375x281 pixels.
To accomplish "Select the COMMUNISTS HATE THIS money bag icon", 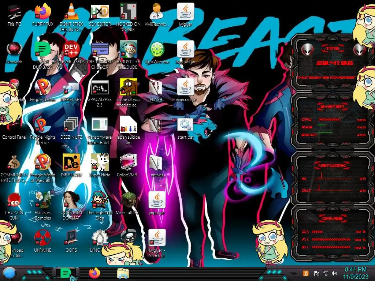I will point(14,162).
